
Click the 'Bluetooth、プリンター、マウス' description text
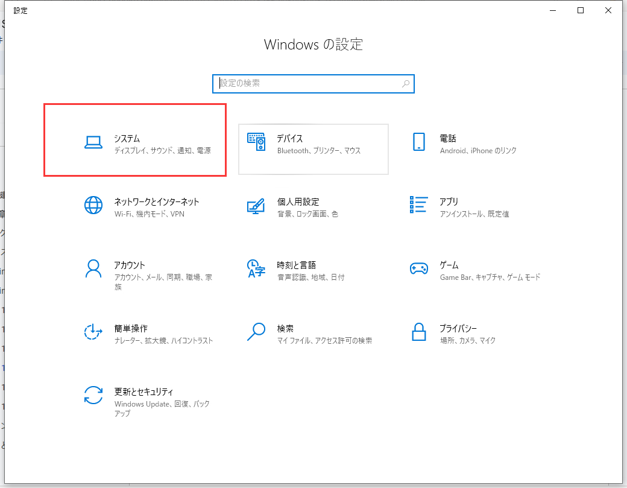click(319, 151)
